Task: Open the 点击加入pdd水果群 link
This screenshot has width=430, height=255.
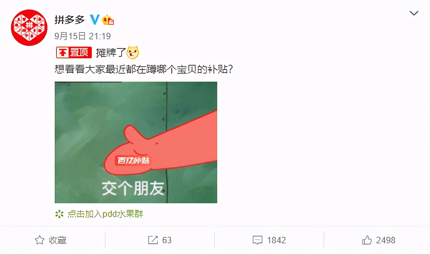Action: [x=105, y=214]
